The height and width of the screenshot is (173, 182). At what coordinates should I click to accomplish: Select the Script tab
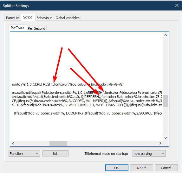(x=28, y=17)
